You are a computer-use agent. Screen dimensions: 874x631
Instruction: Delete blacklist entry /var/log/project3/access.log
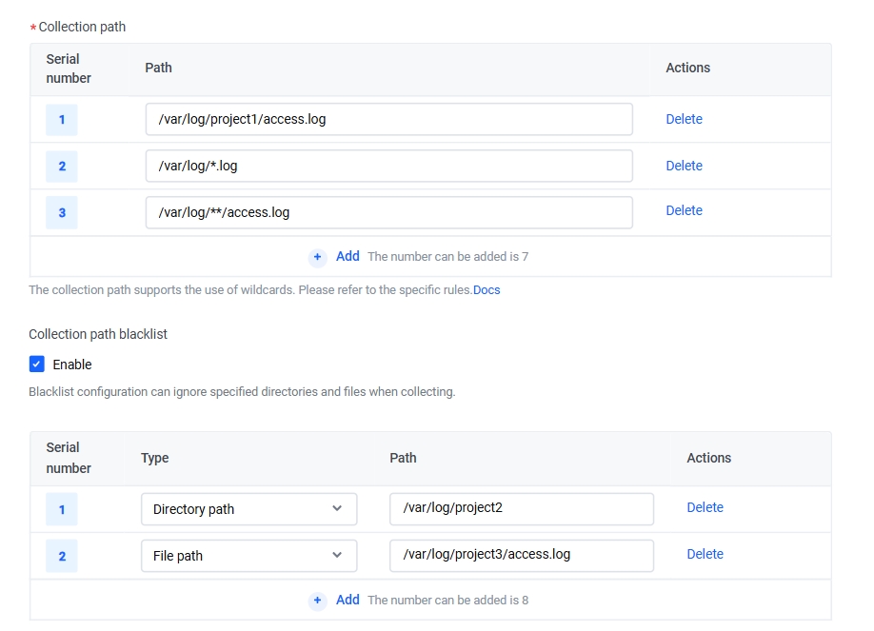[x=705, y=554]
